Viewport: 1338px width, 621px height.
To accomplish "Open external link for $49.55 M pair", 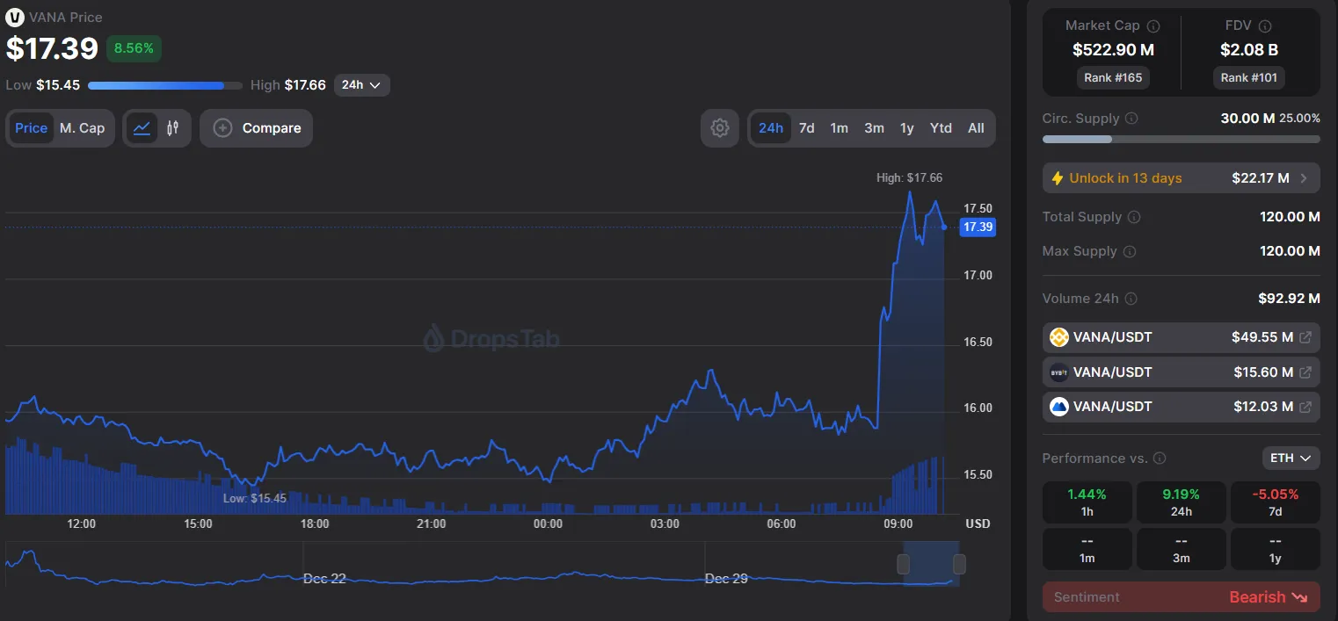I will click(x=1305, y=337).
